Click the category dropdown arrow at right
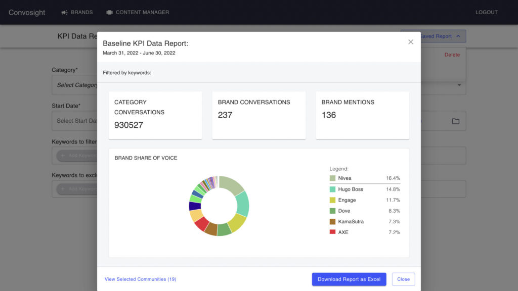Screen dimensions: 518x291 pos(459,85)
